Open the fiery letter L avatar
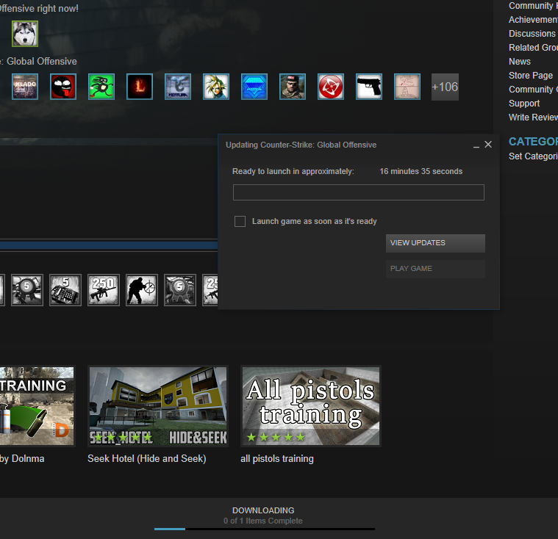 coord(140,87)
